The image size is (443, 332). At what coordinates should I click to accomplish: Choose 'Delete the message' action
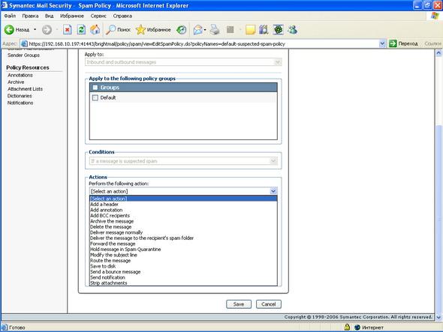point(183,227)
